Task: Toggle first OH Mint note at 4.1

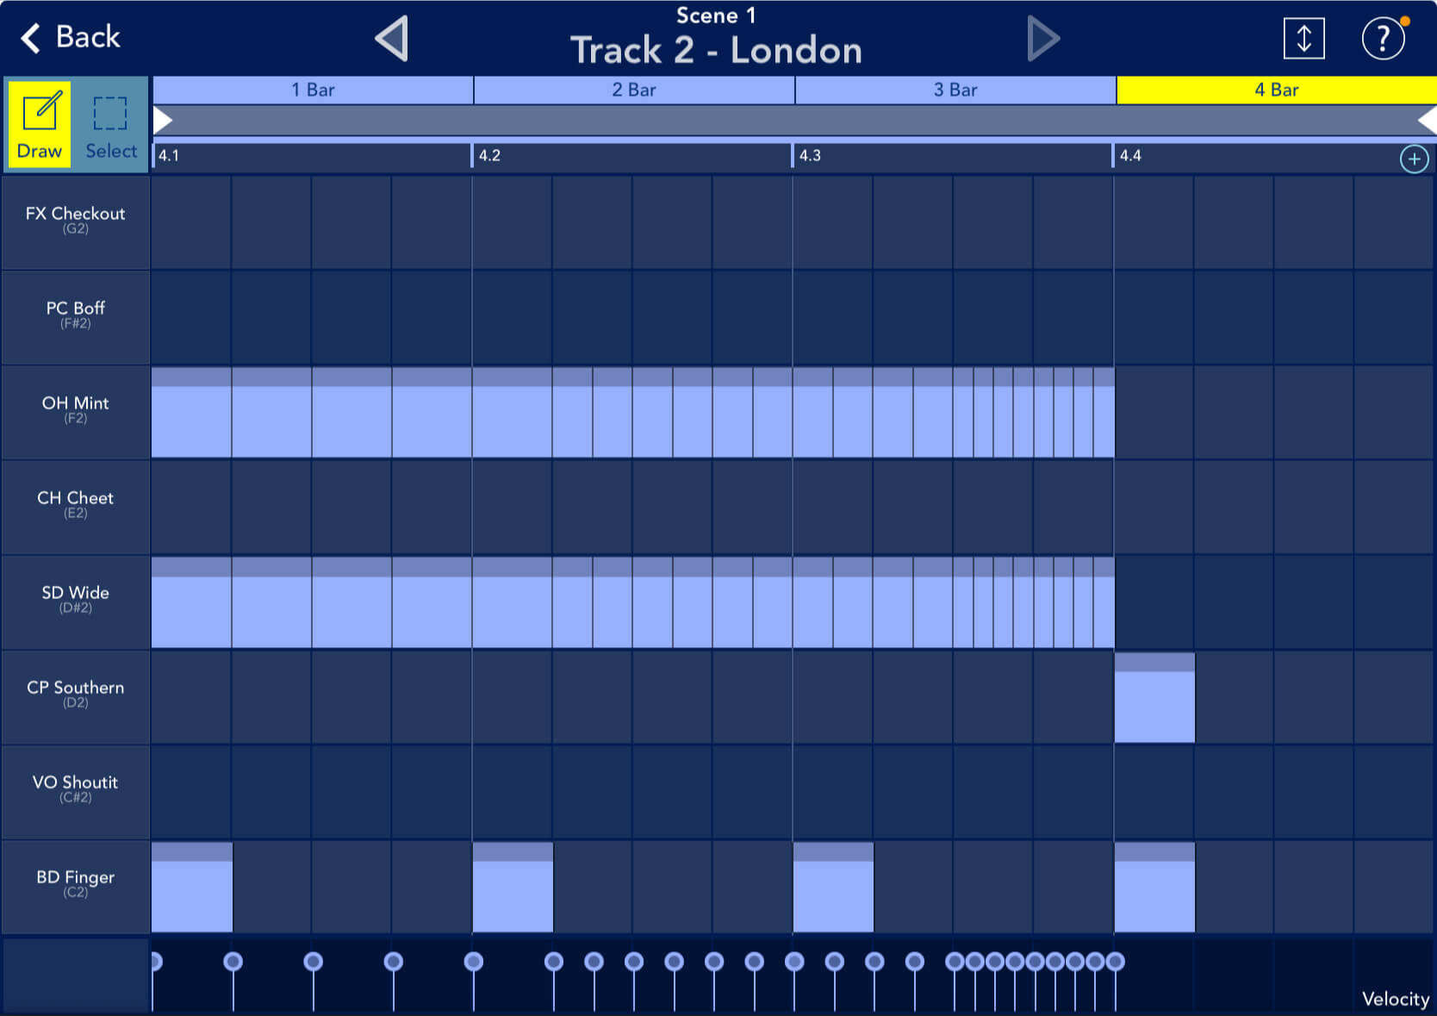Action: [191, 413]
